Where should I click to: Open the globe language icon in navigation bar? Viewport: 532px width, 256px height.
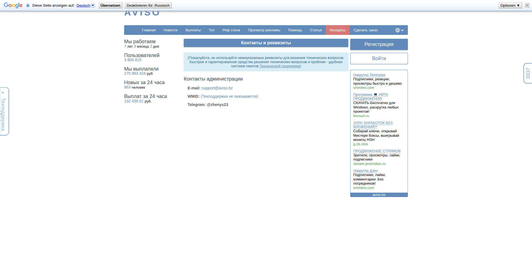[x=397, y=30]
